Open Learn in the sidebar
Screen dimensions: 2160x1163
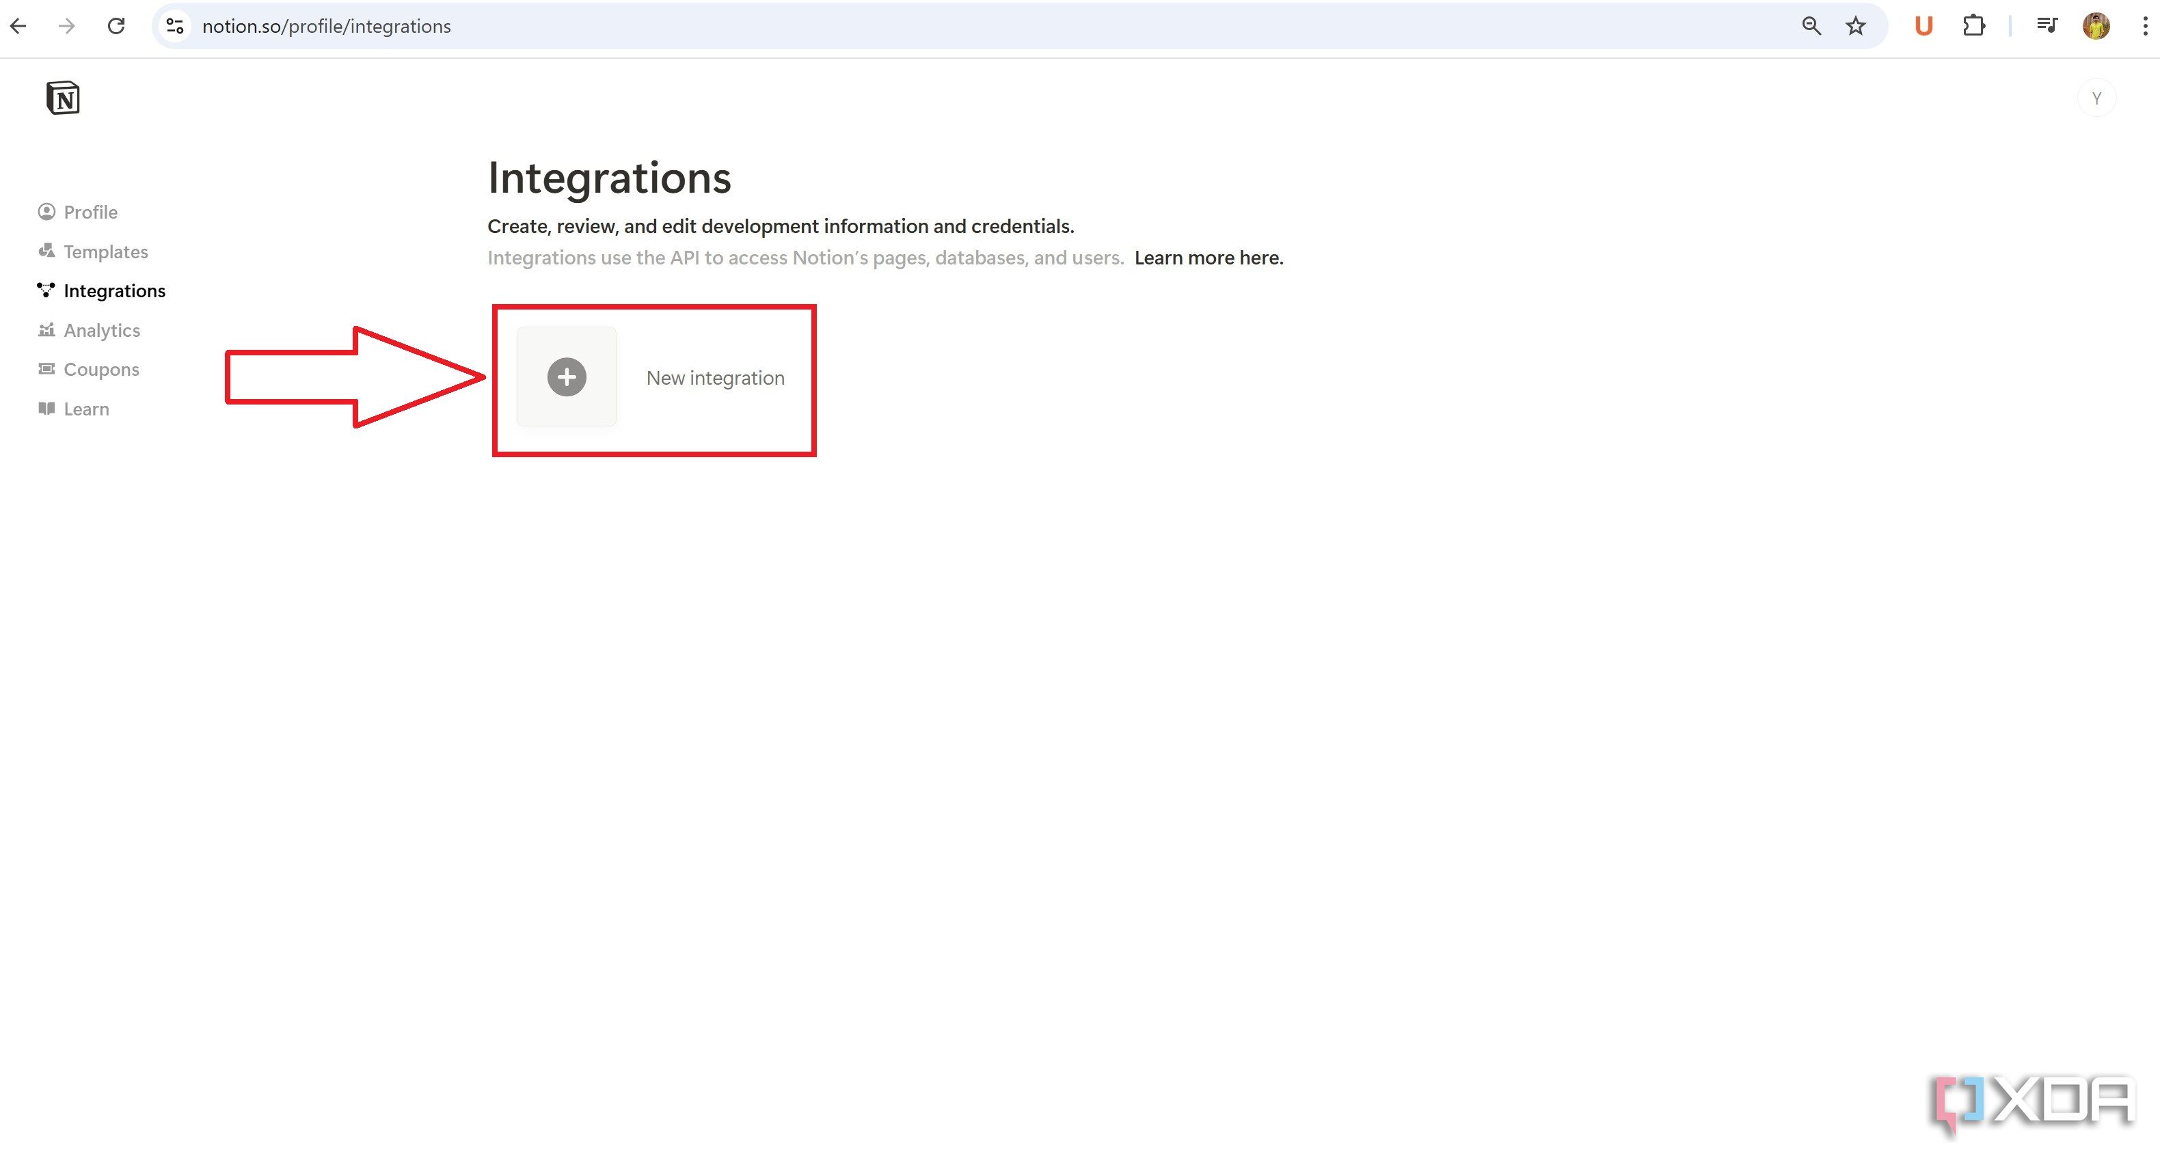click(x=74, y=409)
